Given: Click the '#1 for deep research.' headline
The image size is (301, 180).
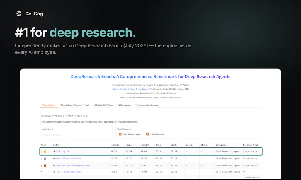Looking at the screenshot, I should [76, 32].
